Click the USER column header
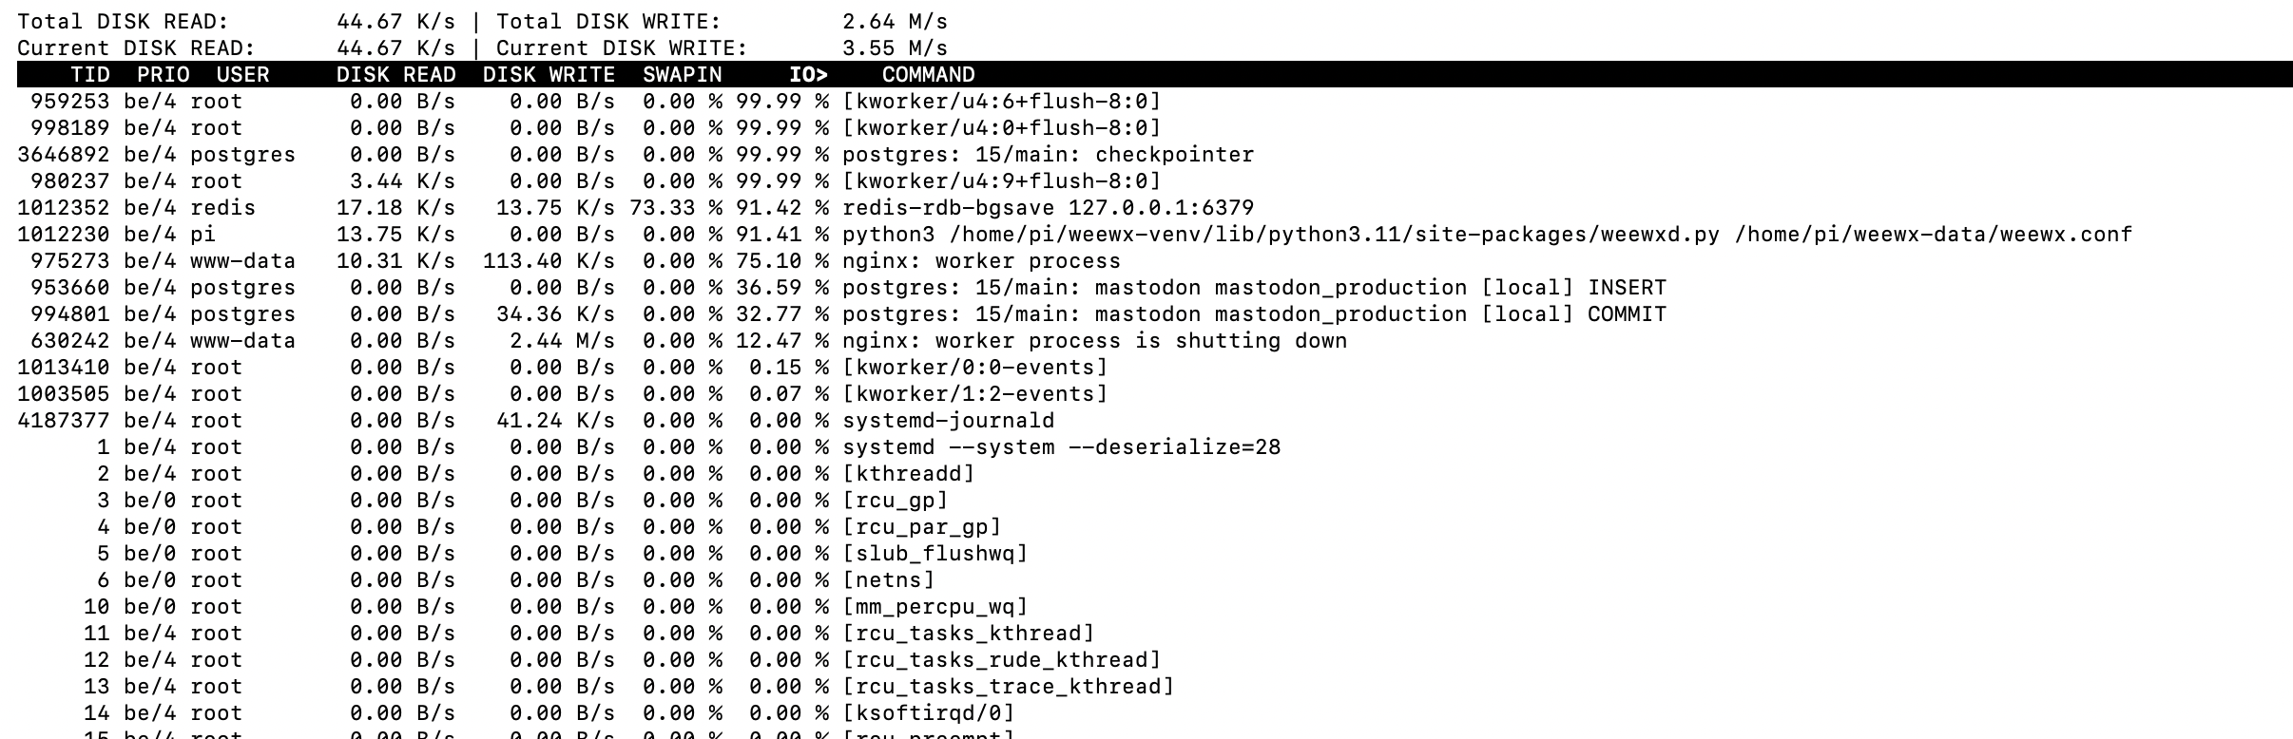The image size is (2293, 739). click(242, 75)
